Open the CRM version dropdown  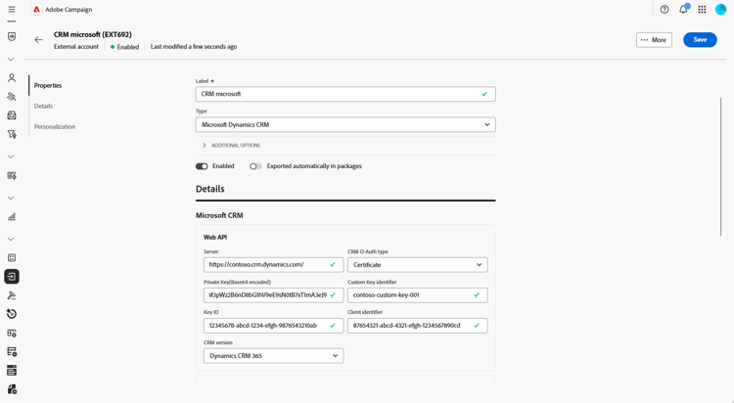click(273, 356)
